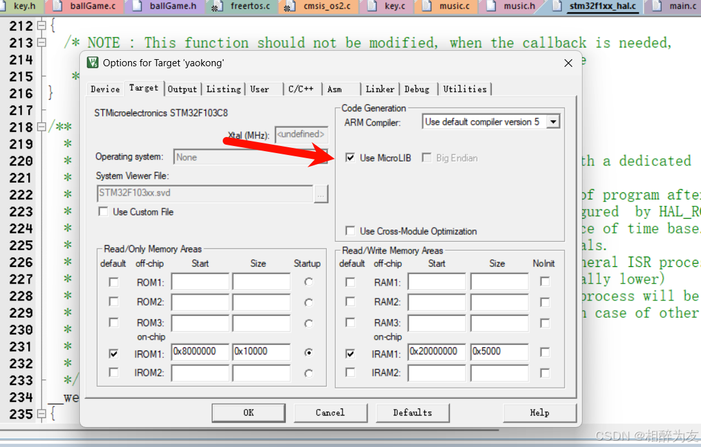Toggle Big Endian checkbox
701x447 pixels.
(x=427, y=158)
